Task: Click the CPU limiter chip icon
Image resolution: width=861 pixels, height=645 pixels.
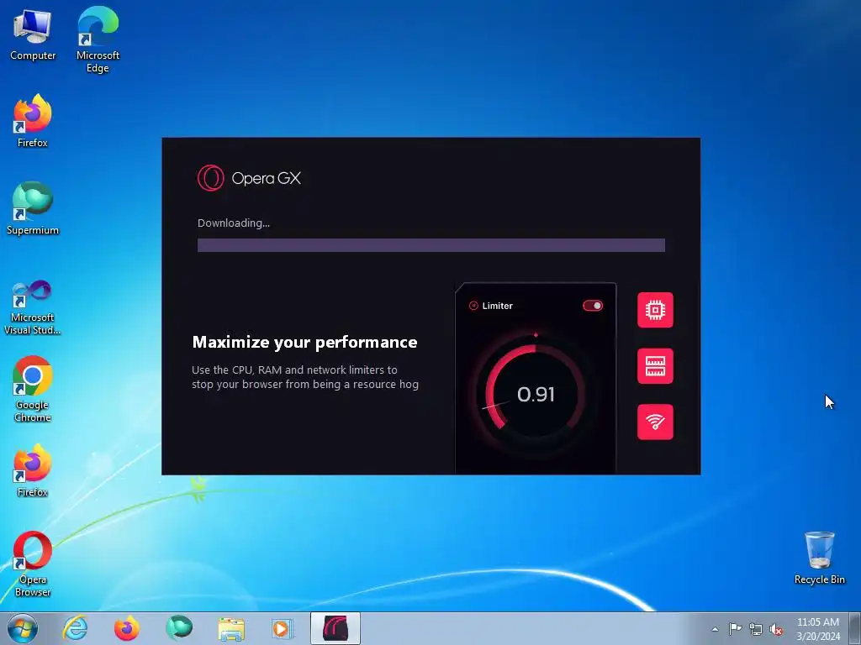Action: click(x=655, y=310)
